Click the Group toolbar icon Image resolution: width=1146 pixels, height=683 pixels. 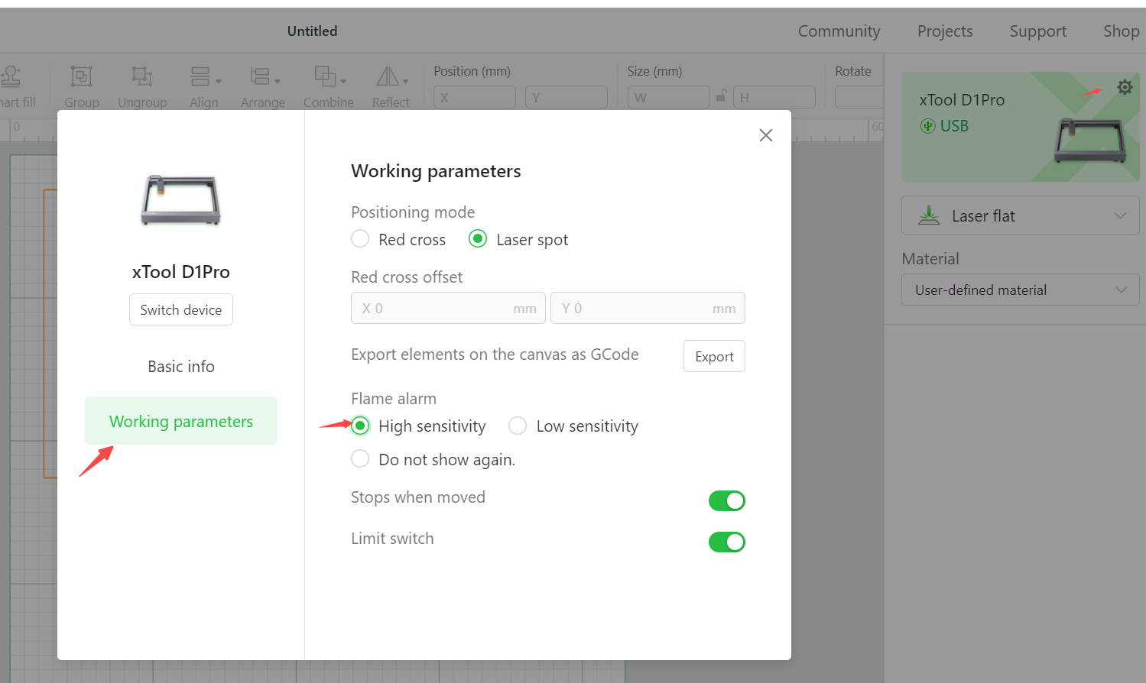pyautogui.click(x=82, y=76)
